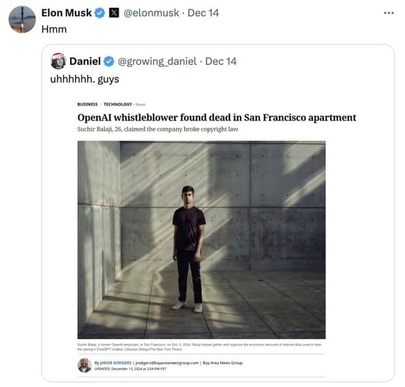Open Daniel's profile via display name
The width and height of the screenshot is (405, 387).
[x=85, y=61]
